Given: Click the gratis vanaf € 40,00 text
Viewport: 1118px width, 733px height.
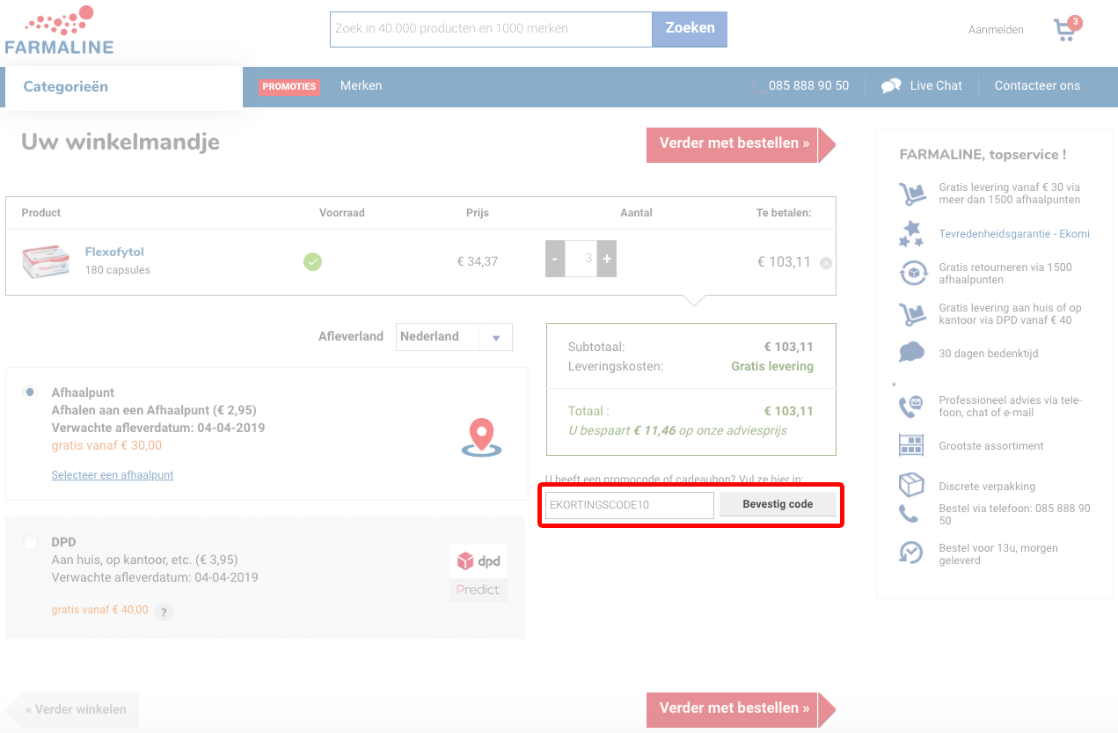Looking at the screenshot, I should pyautogui.click(x=99, y=609).
